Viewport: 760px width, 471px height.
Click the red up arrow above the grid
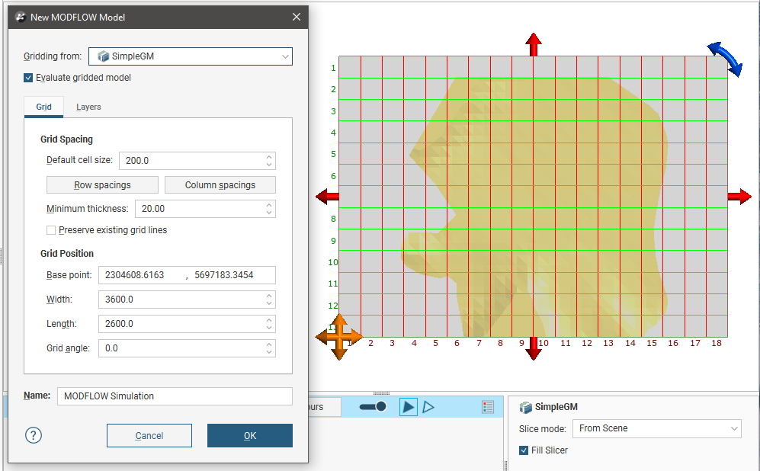click(534, 44)
